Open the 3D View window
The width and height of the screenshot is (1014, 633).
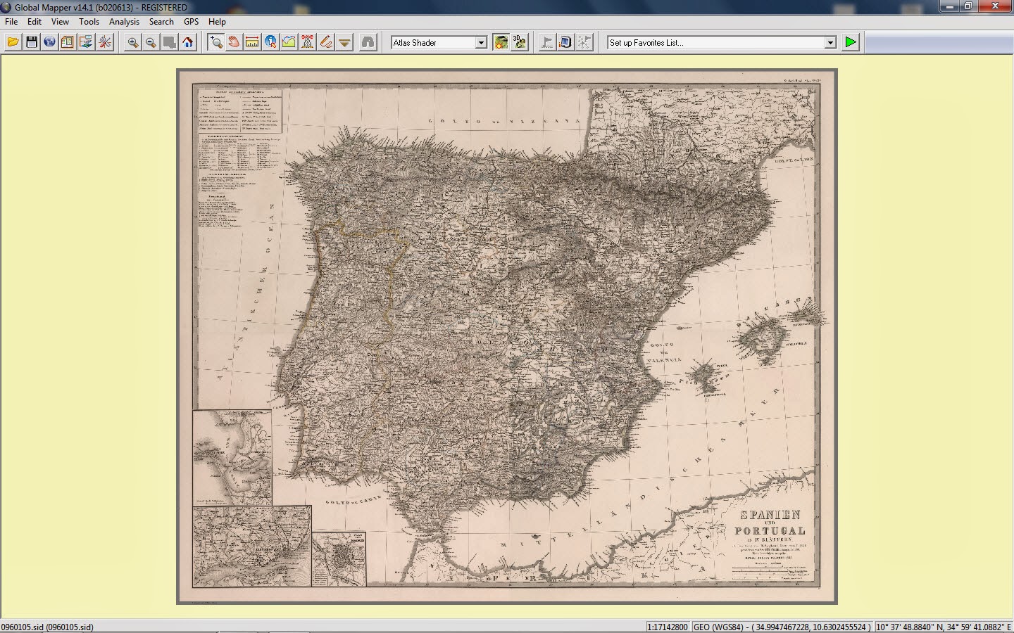click(x=519, y=41)
